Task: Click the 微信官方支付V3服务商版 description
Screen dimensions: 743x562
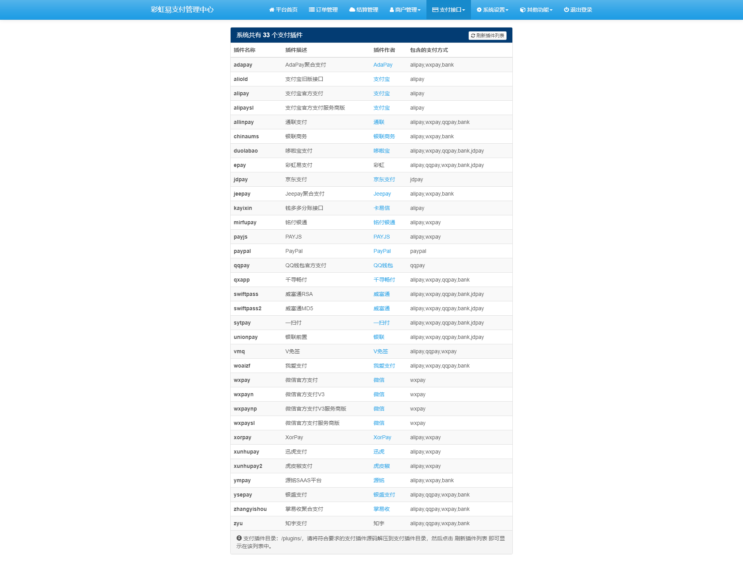Action: [316, 409]
